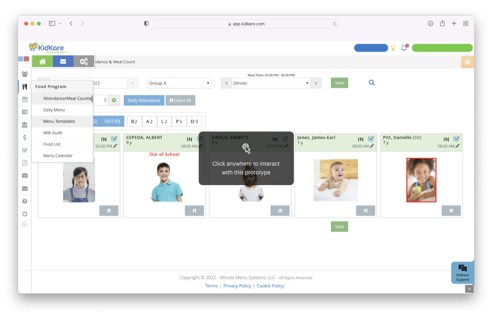The image size is (491, 317).
Task: Expand the sidebar with the double chevron
Action: 25,224
